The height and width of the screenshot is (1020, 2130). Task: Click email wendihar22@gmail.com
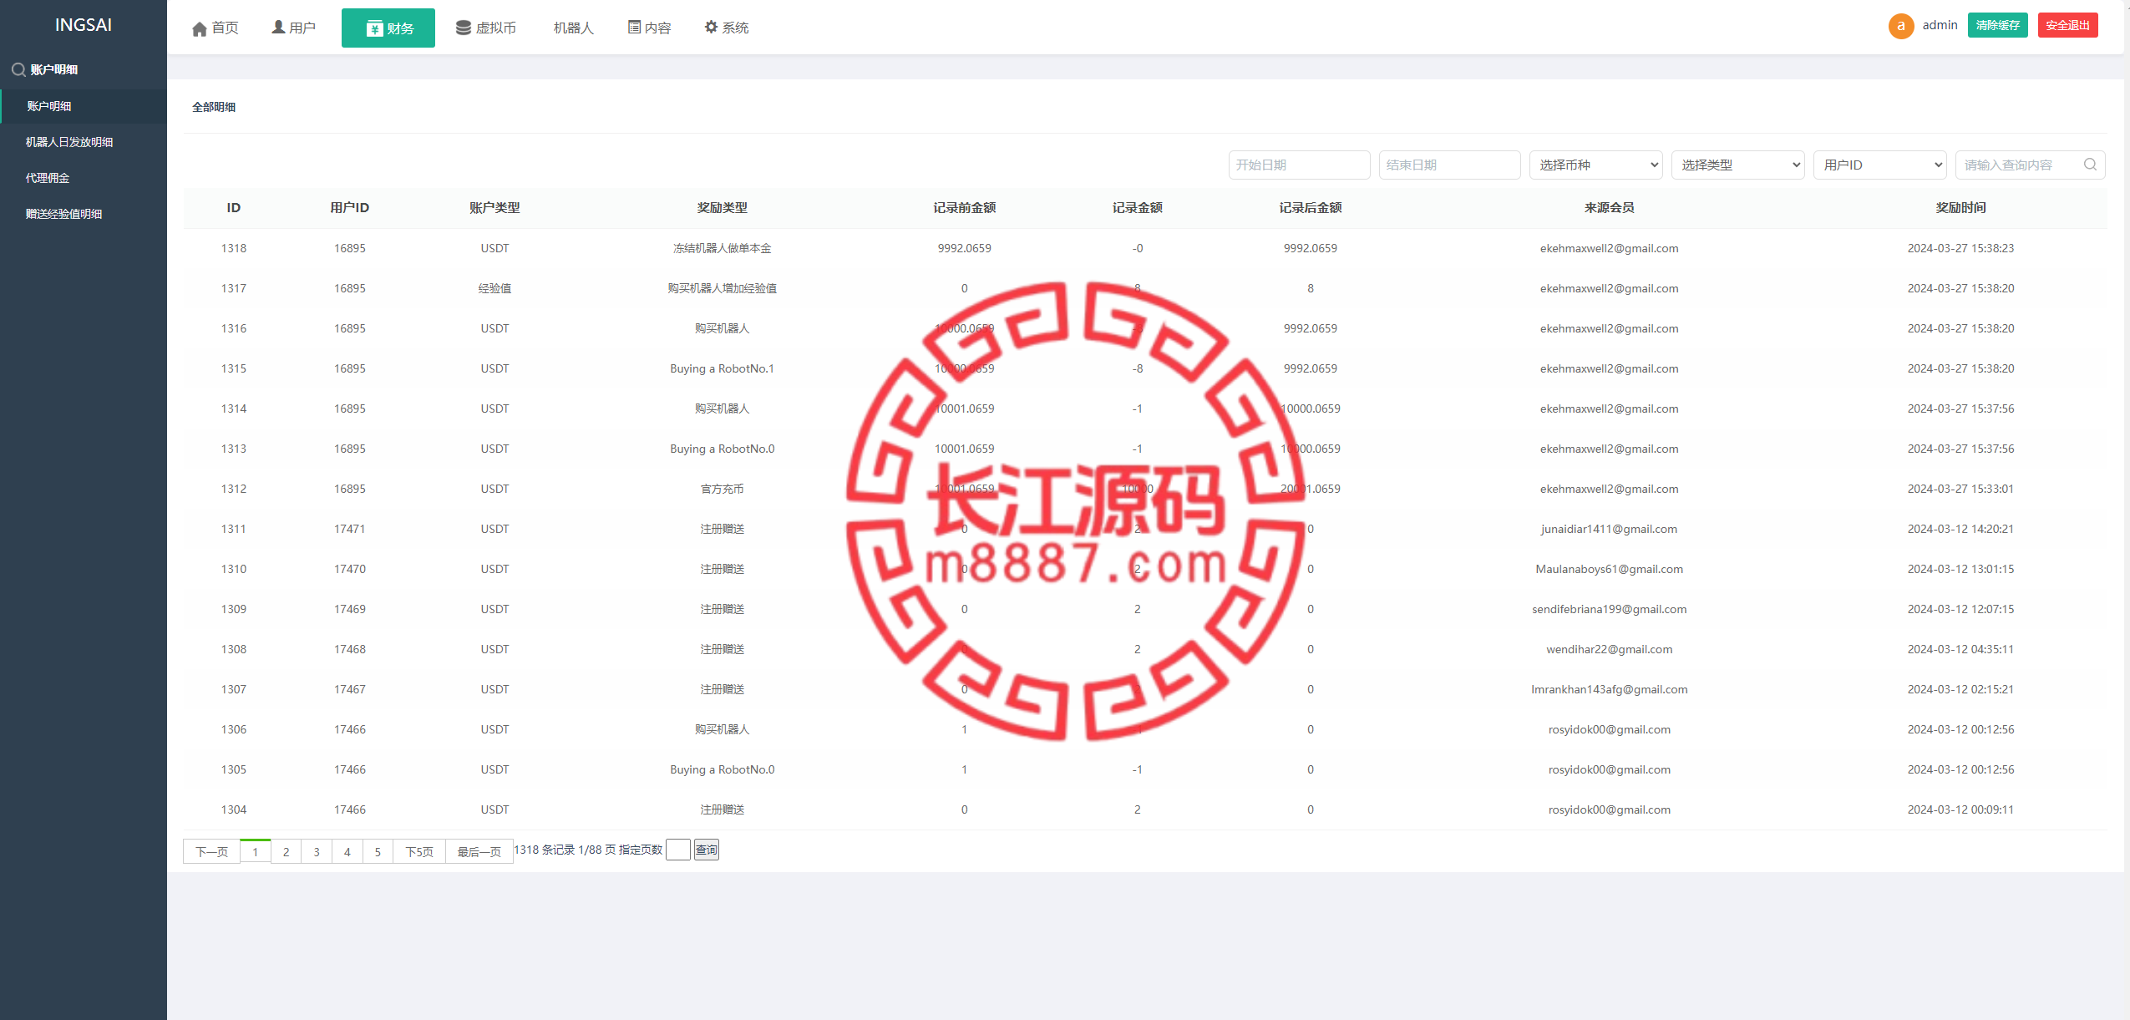(1609, 649)
